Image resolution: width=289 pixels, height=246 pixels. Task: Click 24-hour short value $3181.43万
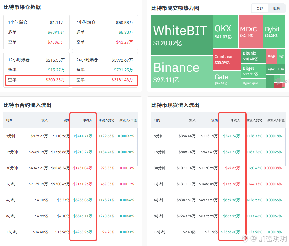click(x=122, y=80)
